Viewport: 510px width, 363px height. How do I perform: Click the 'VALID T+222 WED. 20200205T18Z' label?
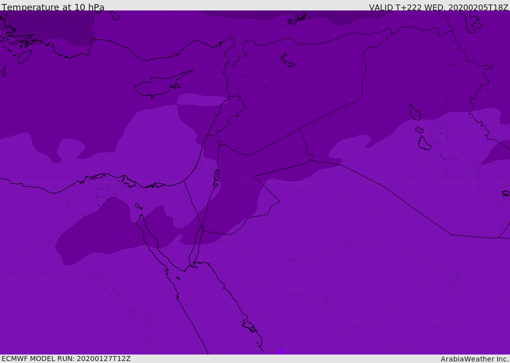[x=438, y=7]
